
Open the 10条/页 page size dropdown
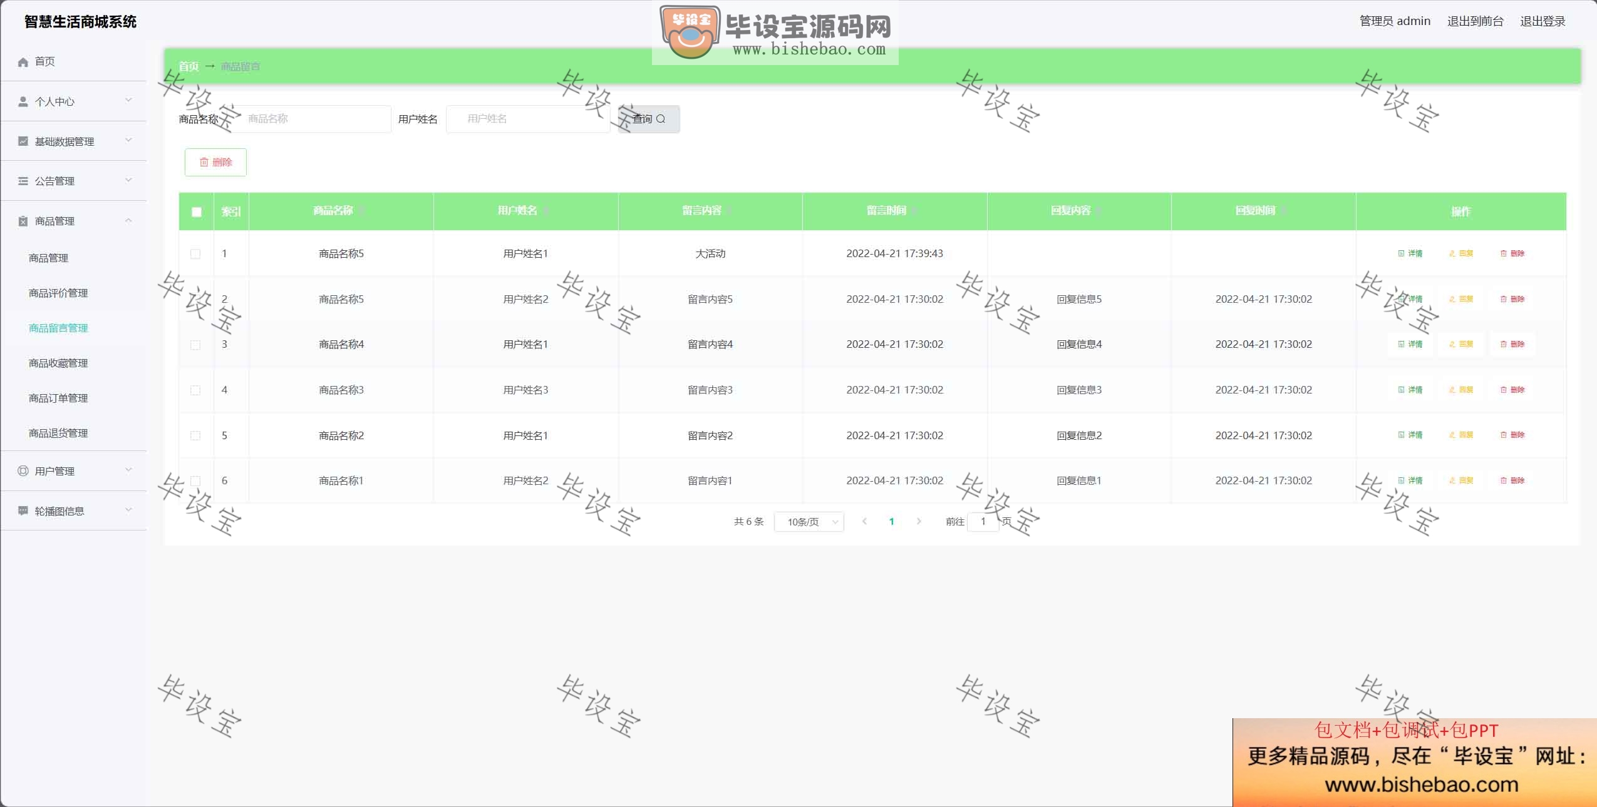pyautogui.click(x=809, y=522)
